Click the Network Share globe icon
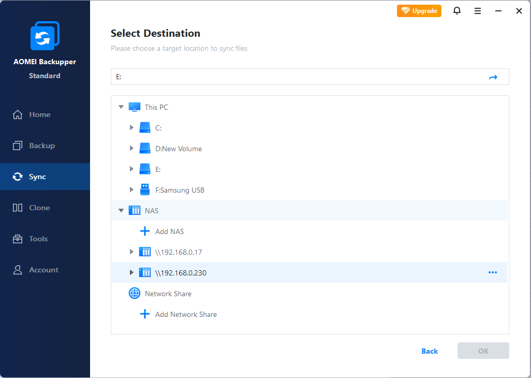Viewport: 531px width, 378px height. [135, 294]
